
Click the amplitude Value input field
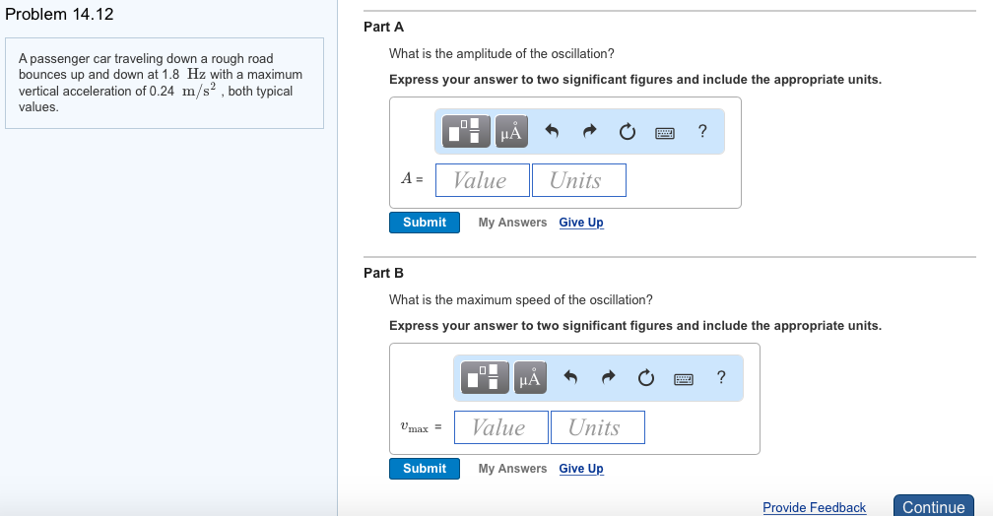click(x=482, y=180)
